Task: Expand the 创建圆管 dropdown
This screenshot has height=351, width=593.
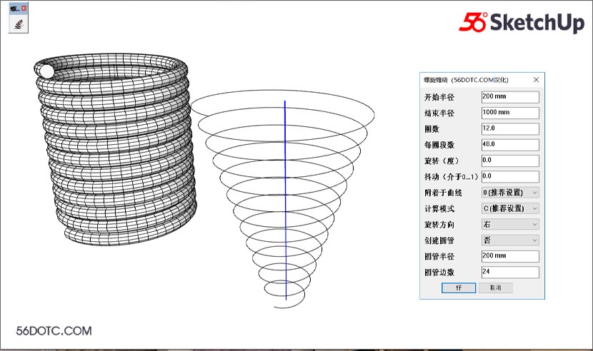Action: (x=509, y=240)
